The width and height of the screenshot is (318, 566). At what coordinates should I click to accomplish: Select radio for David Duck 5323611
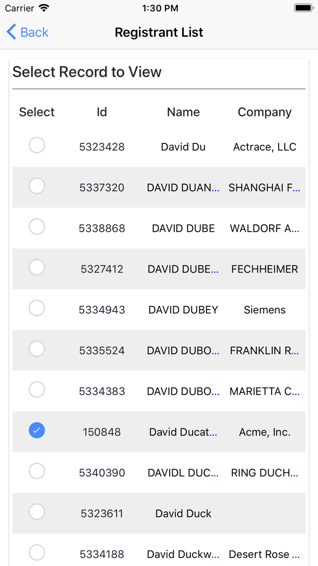[37, 512]
